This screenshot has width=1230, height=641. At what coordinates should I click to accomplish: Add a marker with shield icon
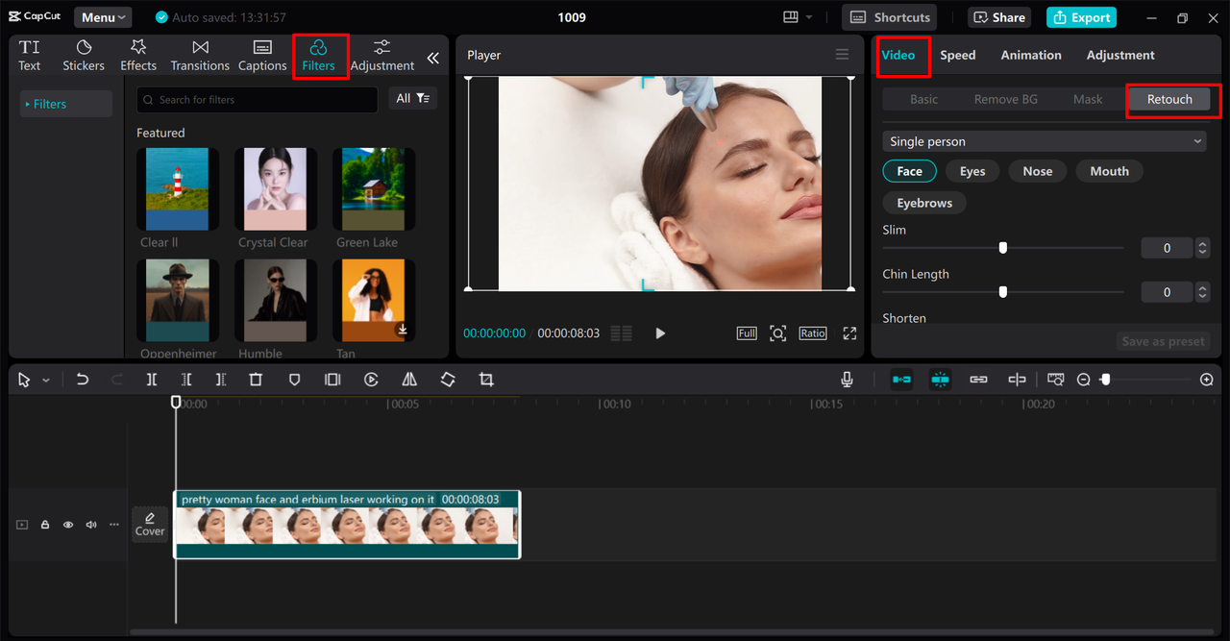click(x=295, y=380)
